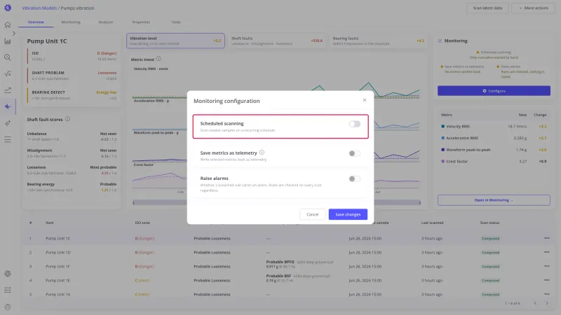Open the settings gear sidebar icon
The width and height of the screenshot is (561, 315).
(x=8, y=274)
